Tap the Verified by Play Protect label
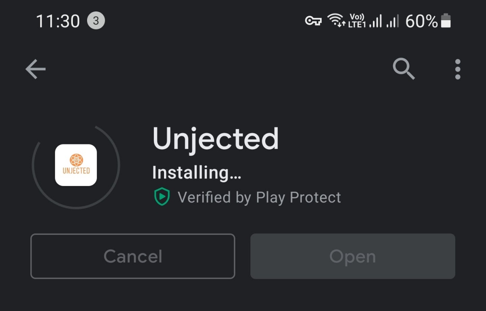The height and width of the screenshot is (311, 486). click(259, 197)
